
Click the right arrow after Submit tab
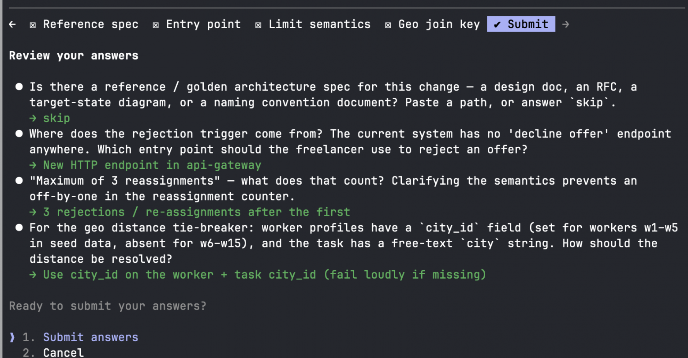tap(565, 24)
